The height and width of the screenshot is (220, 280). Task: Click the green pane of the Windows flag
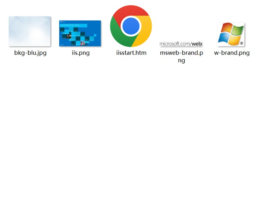237,30
